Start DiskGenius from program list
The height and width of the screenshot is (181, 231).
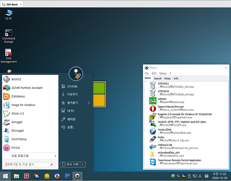30,96
